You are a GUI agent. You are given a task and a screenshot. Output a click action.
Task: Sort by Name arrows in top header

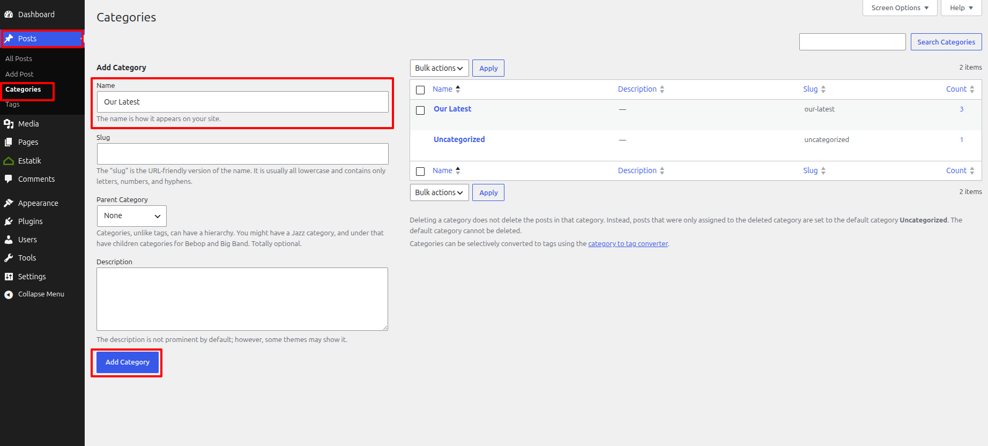click(x=458, y=89)
